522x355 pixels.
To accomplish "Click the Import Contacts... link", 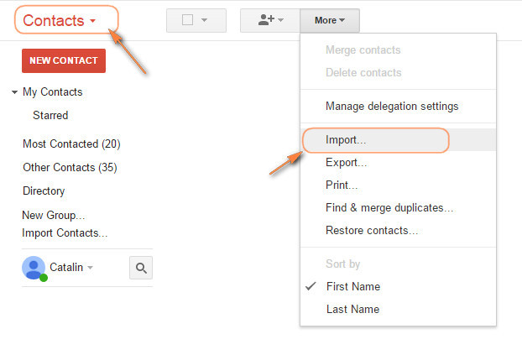I will pyautogui.click(x=65, y=232).
